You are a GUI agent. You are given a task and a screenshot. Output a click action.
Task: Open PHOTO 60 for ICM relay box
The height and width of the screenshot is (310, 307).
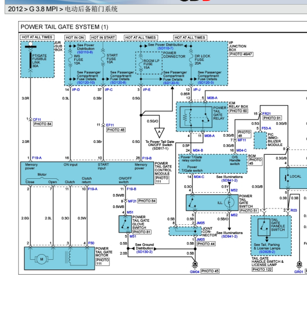pyautogui.click(x=238, y=111)
